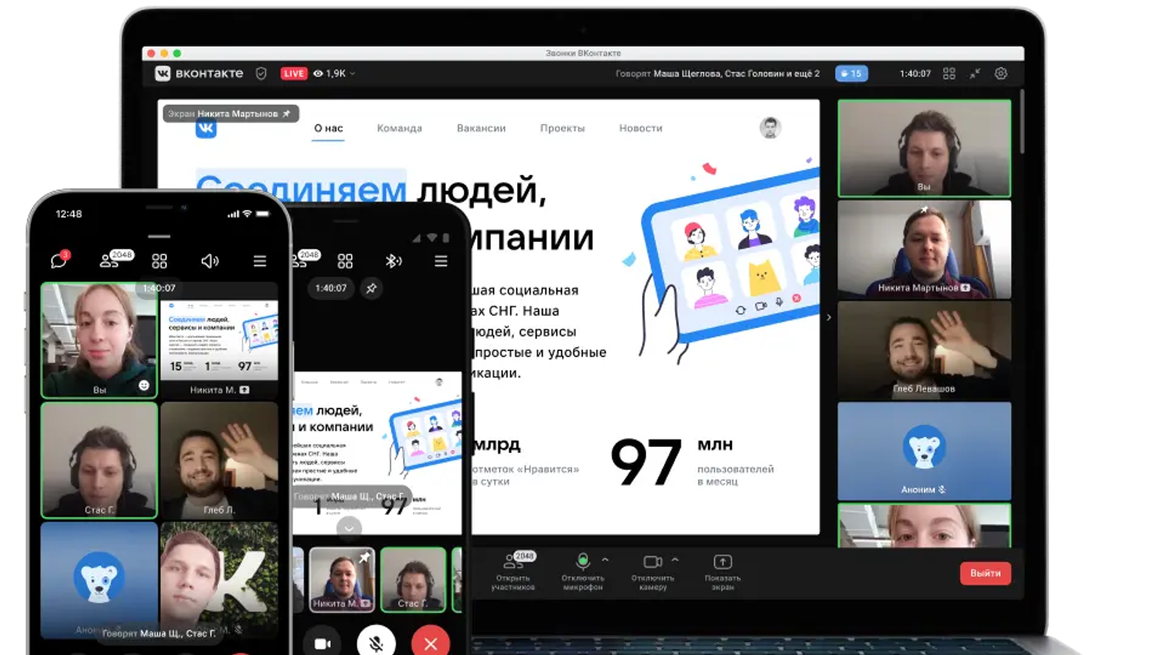
Task: Turn off camera with Отключить камеру
Action: (x=652, y=572)
